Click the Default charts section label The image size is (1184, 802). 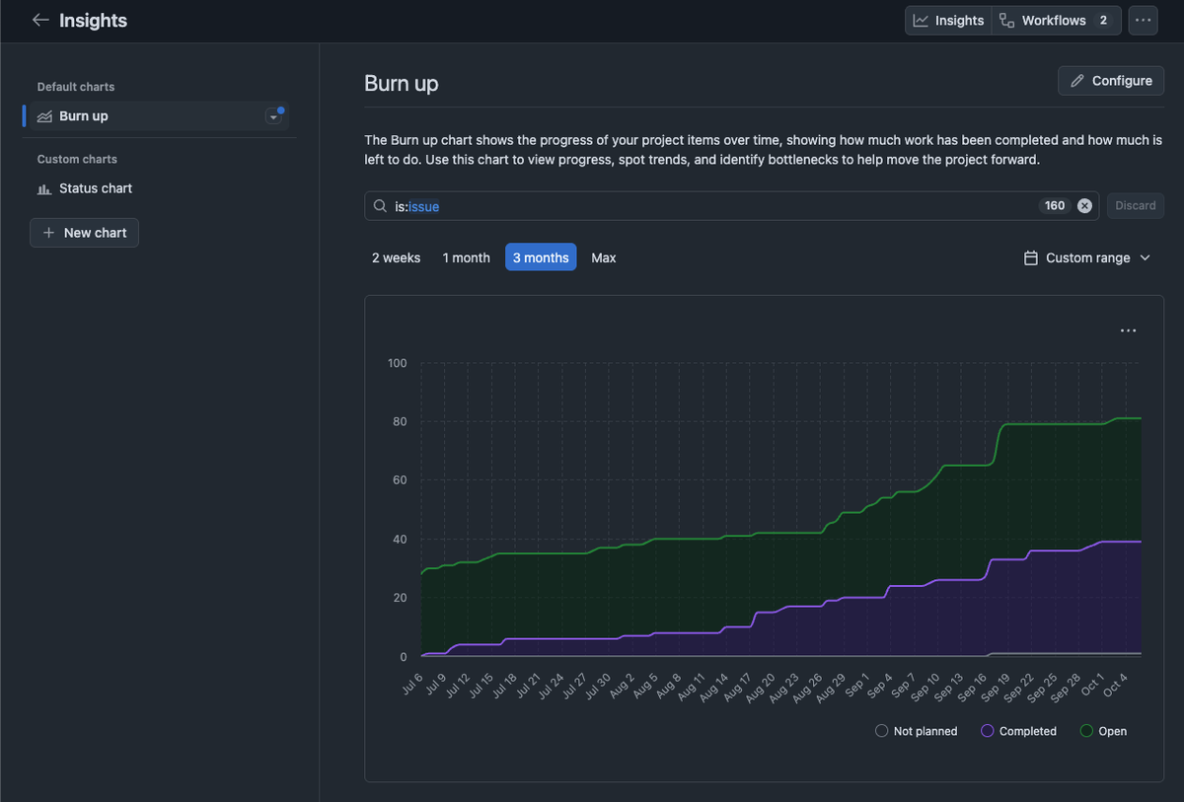(76, 87)
